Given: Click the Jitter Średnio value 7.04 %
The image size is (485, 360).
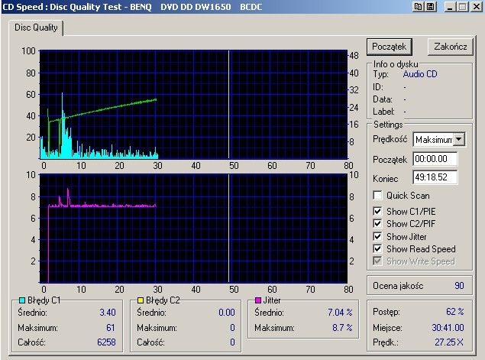Looking at the screenshot, I should coord(340,313).
